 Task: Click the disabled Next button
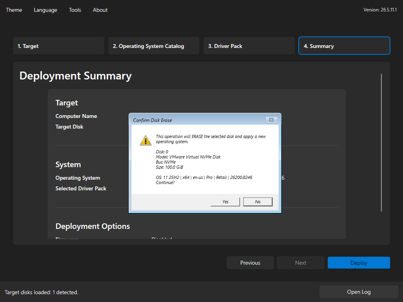point(300,263)
